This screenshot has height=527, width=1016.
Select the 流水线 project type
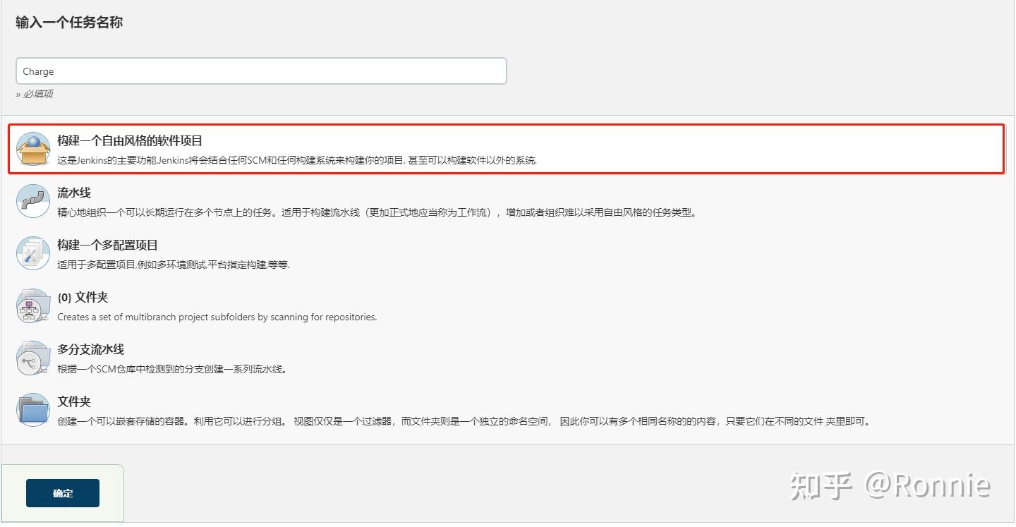[x=75, y=192]
